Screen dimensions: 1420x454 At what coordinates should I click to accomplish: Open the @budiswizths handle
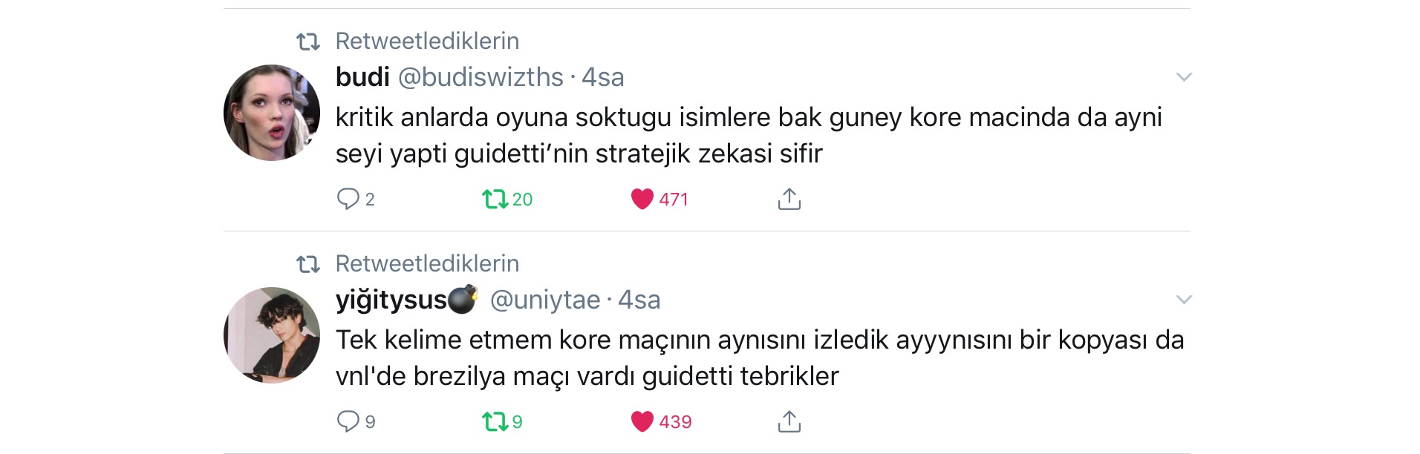[x=481, y=77]
